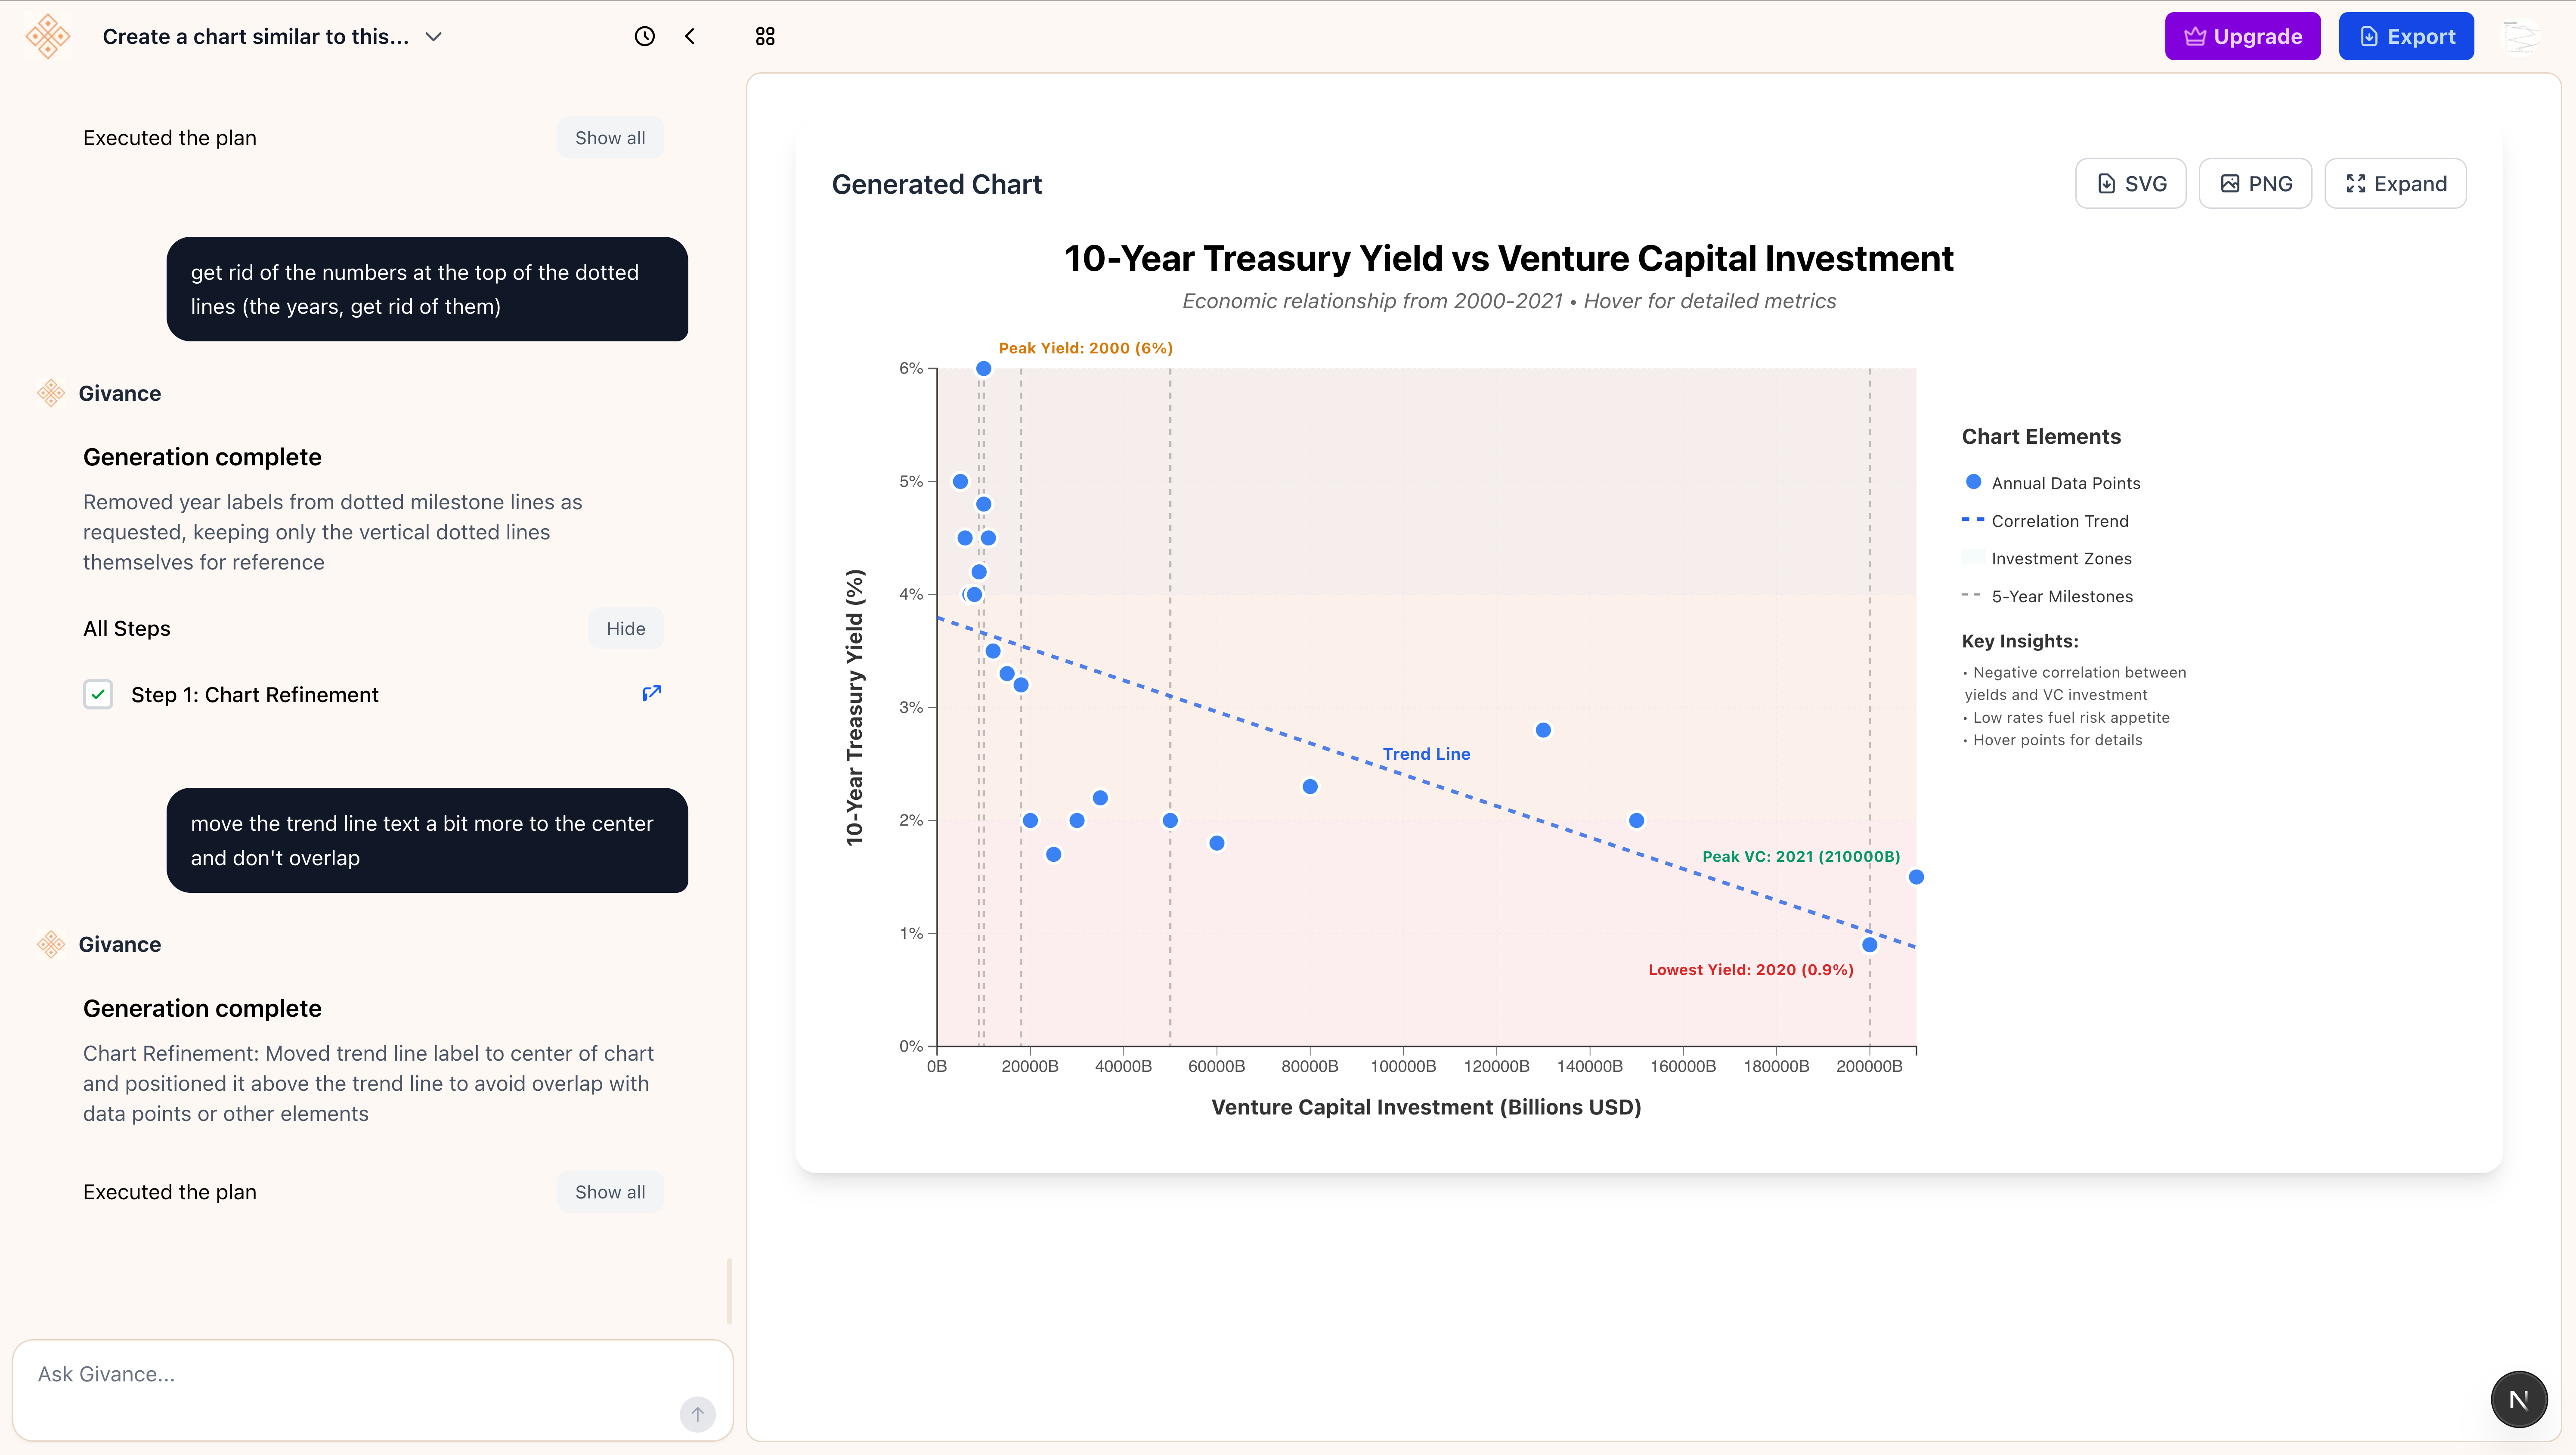Open Step 1 Chart Refinement link arrow icon
The image size is (2576, 1455).
652,693
